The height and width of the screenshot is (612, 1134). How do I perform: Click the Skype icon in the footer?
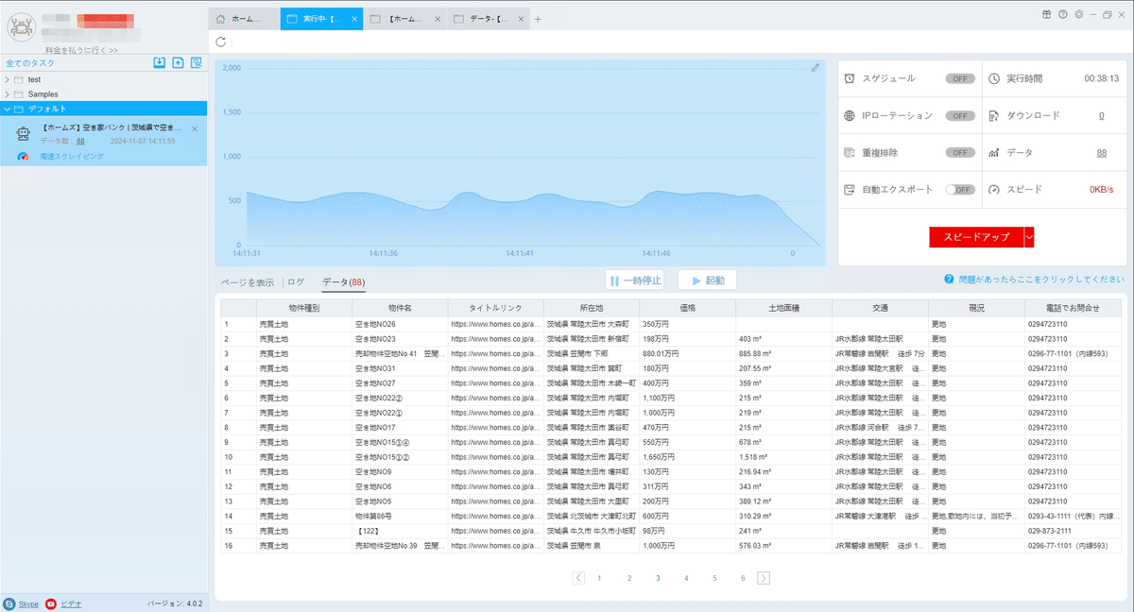[9, 603]
